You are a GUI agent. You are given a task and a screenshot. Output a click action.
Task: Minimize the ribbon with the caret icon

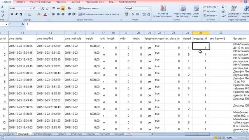tap(241, 2)
